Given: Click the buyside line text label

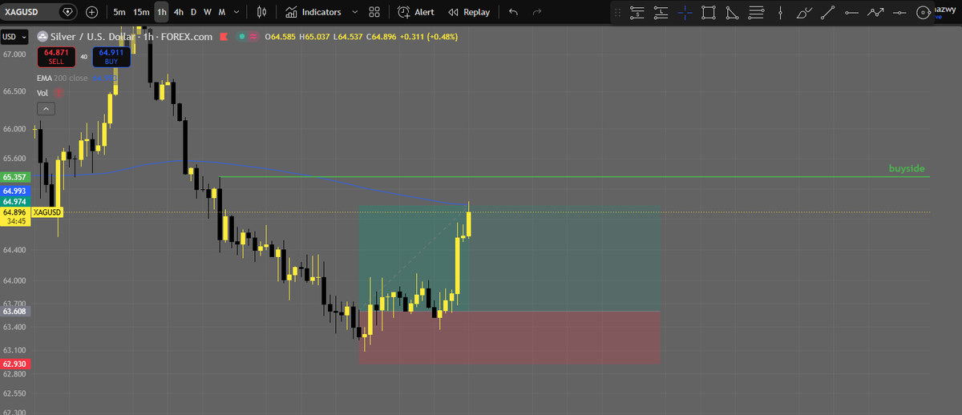Looking at the screenshot, I should tap(907, 168).
